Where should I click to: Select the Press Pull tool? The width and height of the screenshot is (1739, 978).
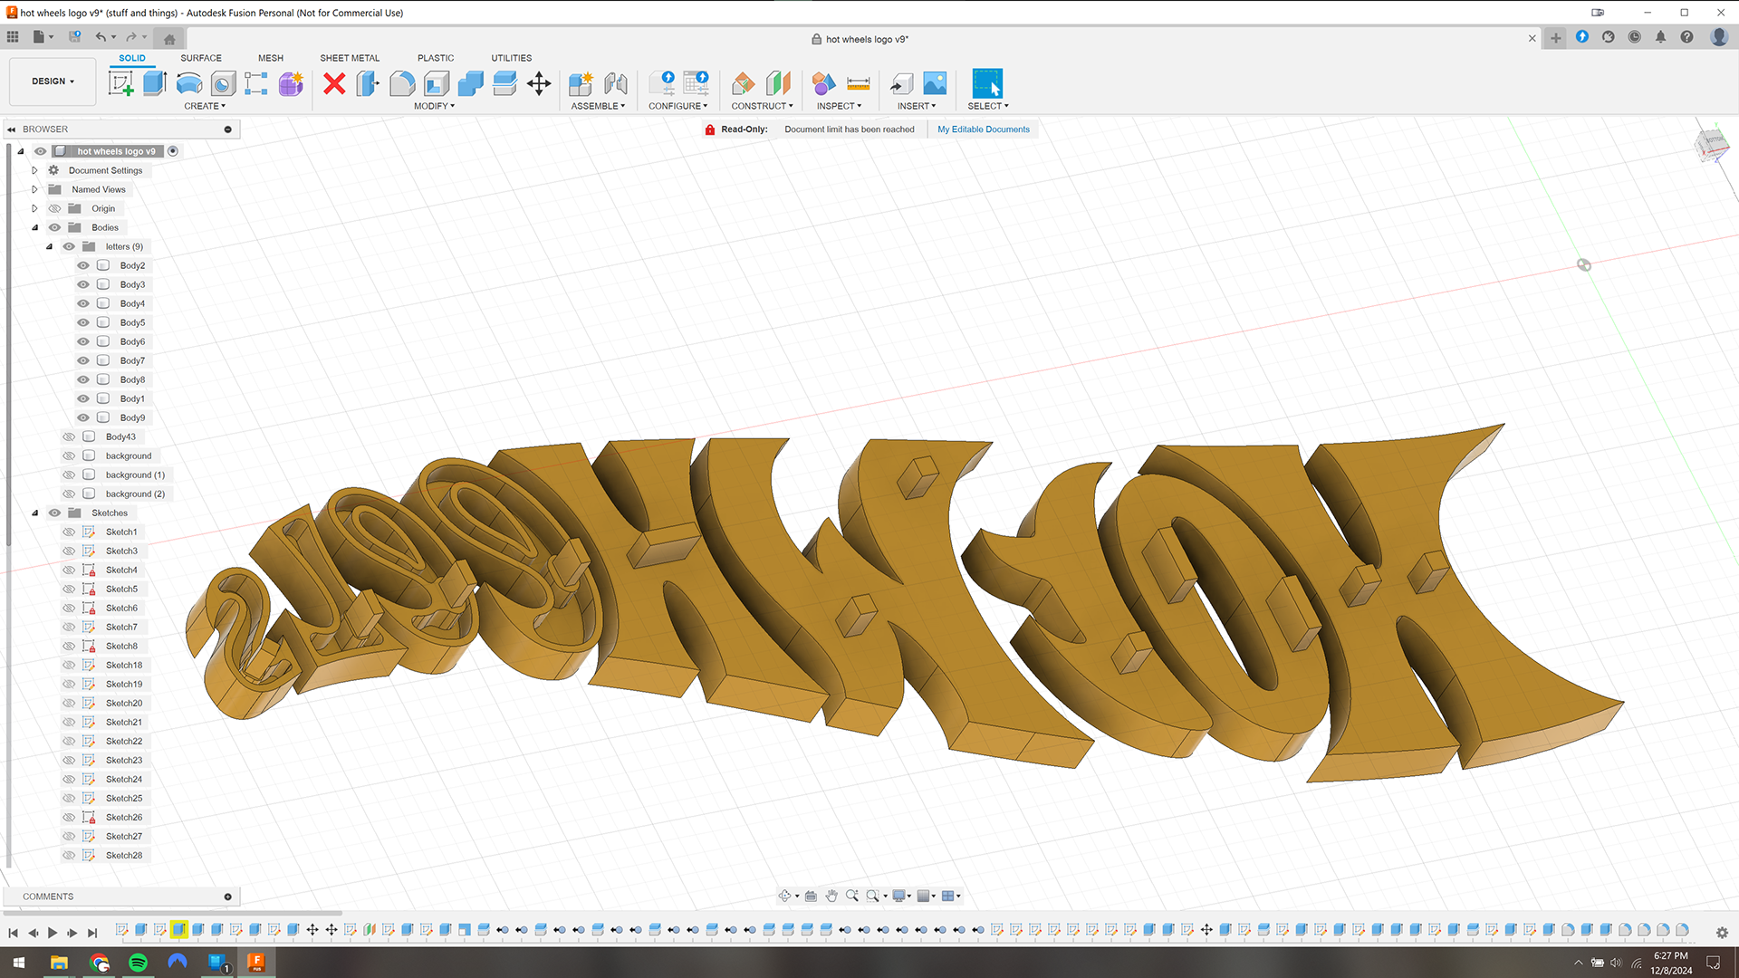(x=368, y=83)
